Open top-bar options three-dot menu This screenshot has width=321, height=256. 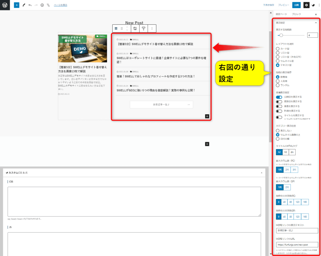tap(319, 5)
